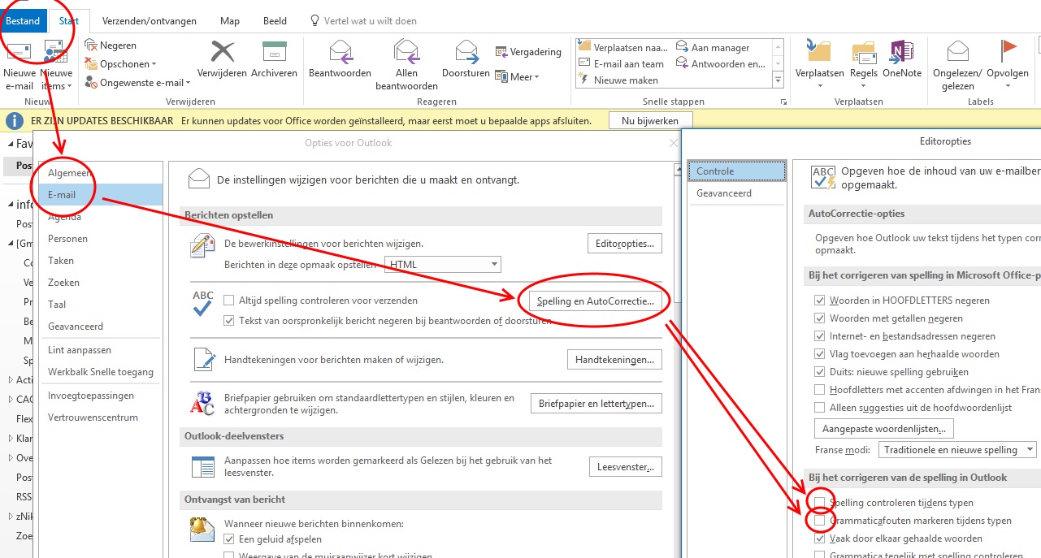Select Taken in options sidebar
Image resolution: width=1041 pixels, height=558 pixels.
(102, 261)
